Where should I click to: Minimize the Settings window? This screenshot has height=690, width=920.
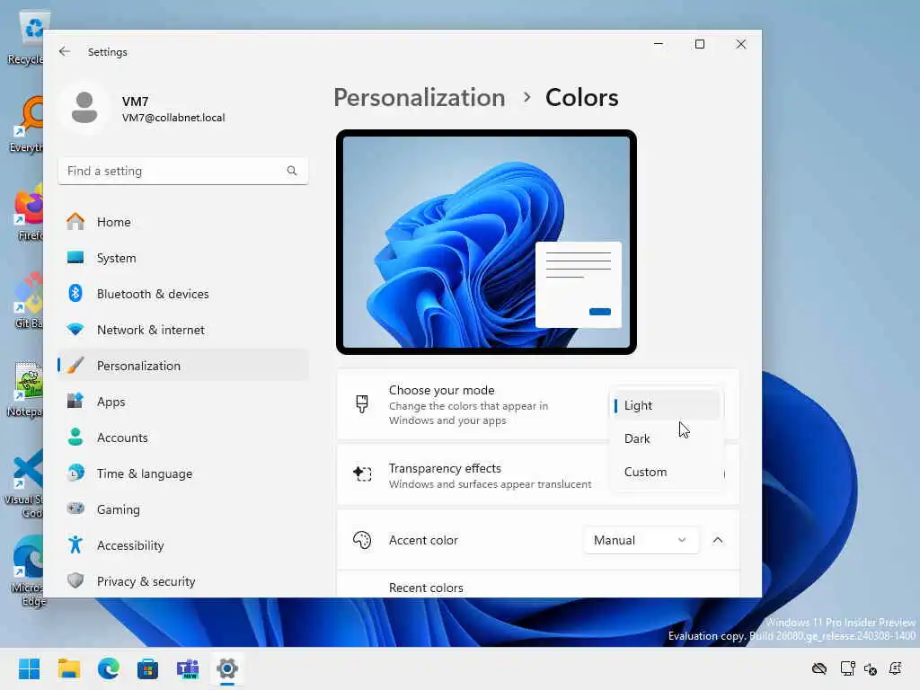(x=659, y=44)
